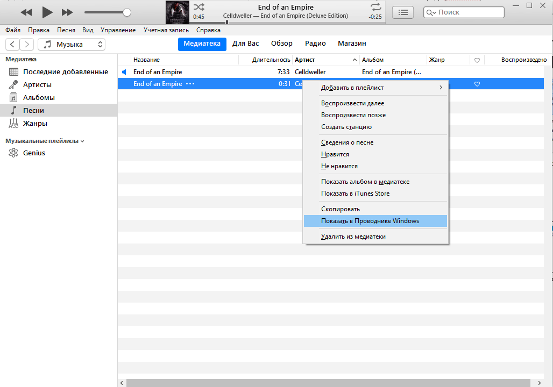The width and height of the screenshot is (553, 387).
Task: Open the Музыка media type dropdown
Action: (x=72, y=45)
